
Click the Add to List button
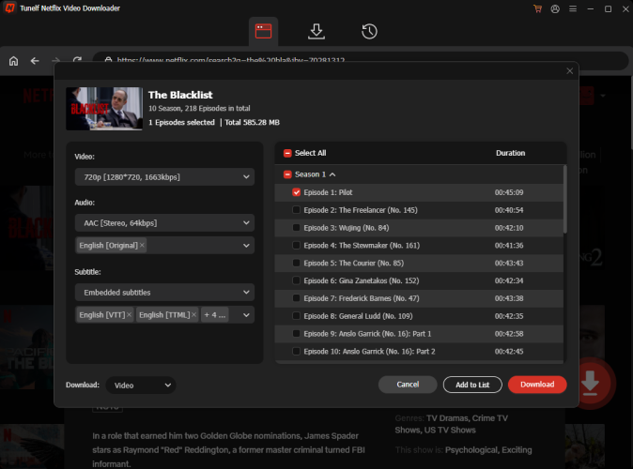472,385
